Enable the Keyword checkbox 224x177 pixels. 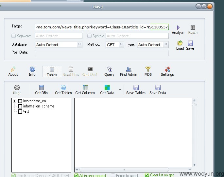point(13,36)
